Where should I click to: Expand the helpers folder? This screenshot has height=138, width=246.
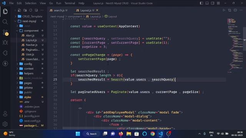point(28,73)
